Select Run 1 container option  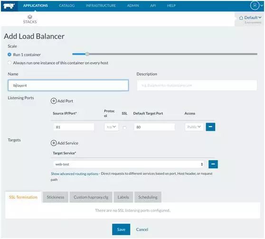[x=9, y=55]
